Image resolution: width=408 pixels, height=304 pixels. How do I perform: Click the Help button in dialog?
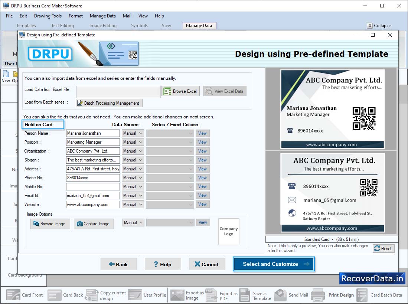[x=163, y=264]
